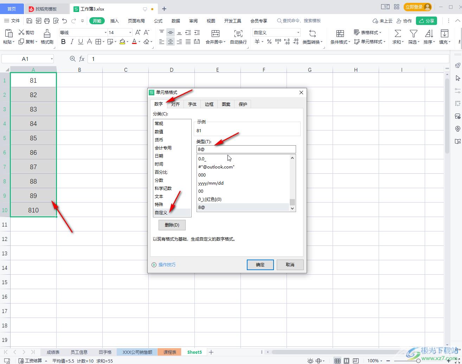Open the 文件 file menu
This screenshot has width=462, height=364.
pyautogui.click(x=12, y=21)
